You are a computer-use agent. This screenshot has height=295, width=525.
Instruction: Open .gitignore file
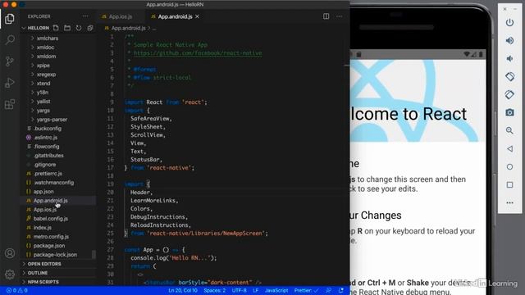45,164
